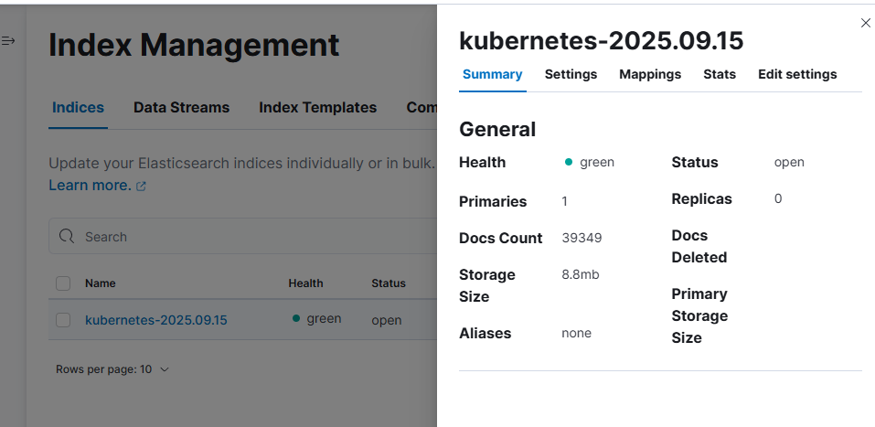Select the Summary tab

(492, 74)
